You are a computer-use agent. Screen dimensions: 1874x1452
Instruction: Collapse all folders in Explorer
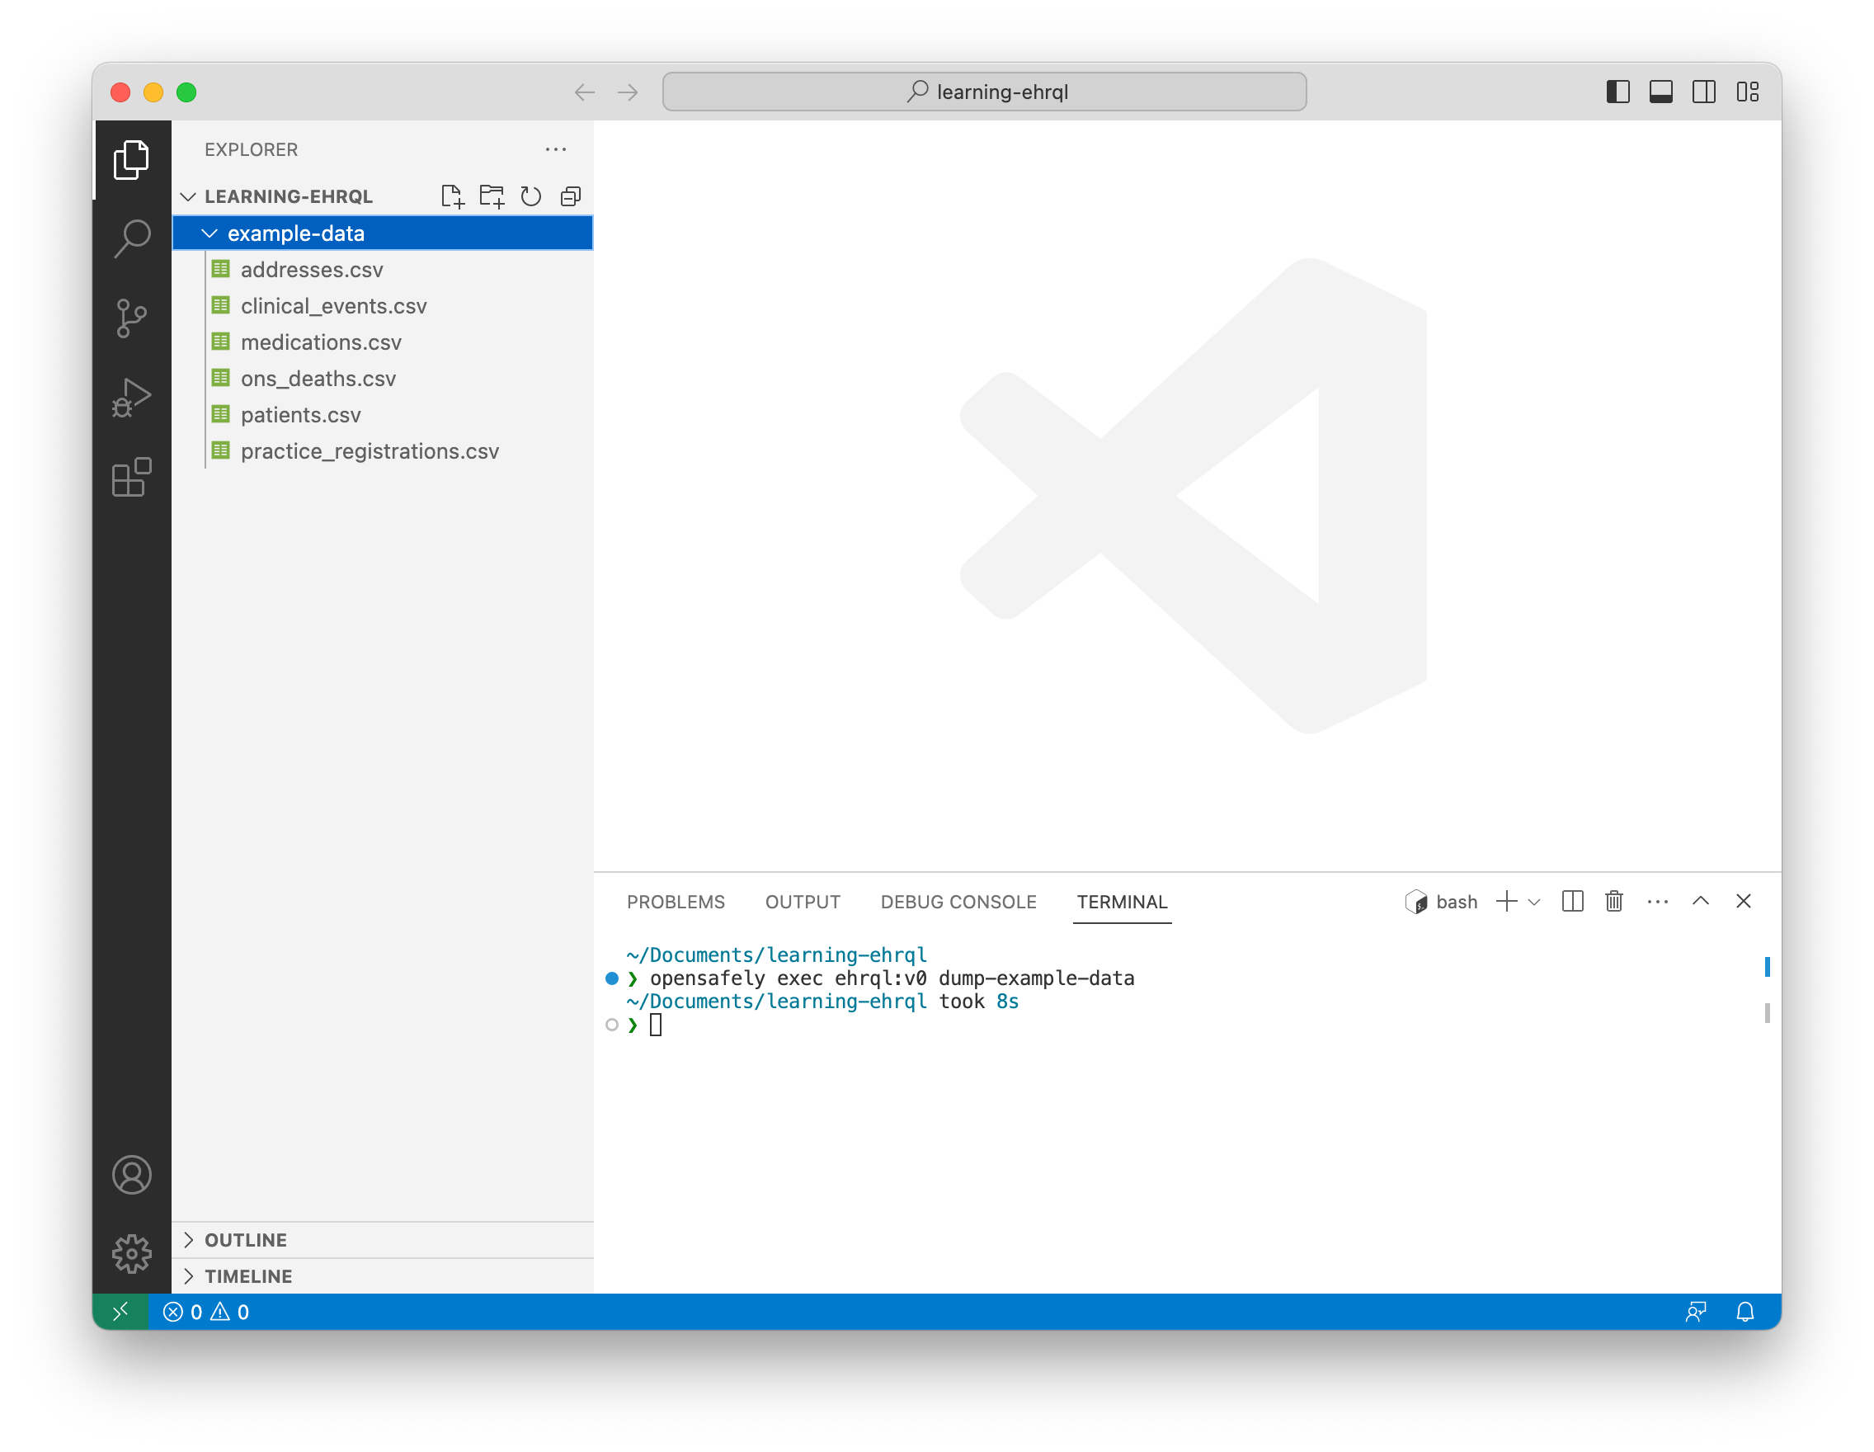point(571,196)
